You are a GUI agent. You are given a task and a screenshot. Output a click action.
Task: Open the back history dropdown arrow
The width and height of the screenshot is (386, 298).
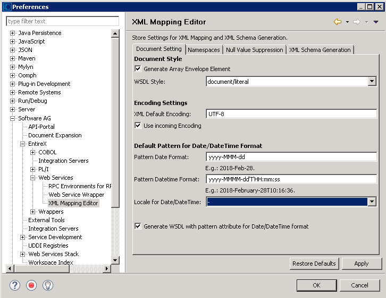point(347,22)
